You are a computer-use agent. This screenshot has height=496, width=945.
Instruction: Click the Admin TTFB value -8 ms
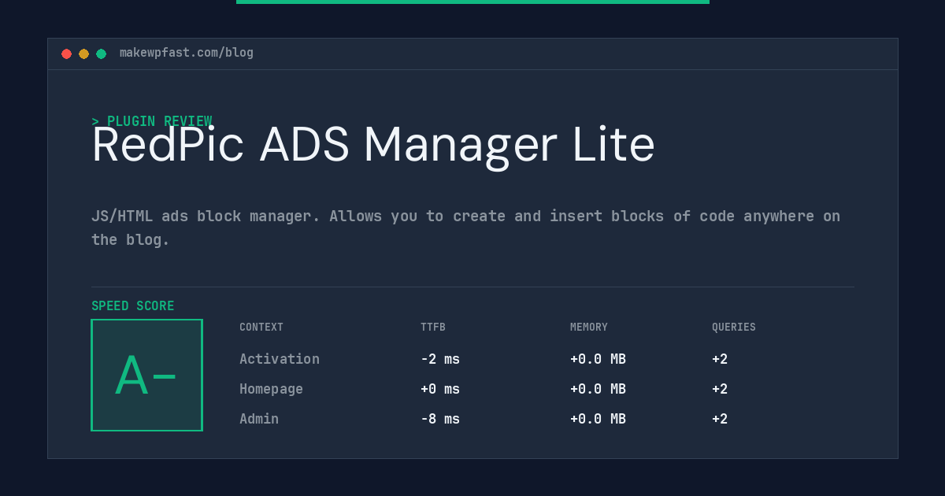click(440, 419)
